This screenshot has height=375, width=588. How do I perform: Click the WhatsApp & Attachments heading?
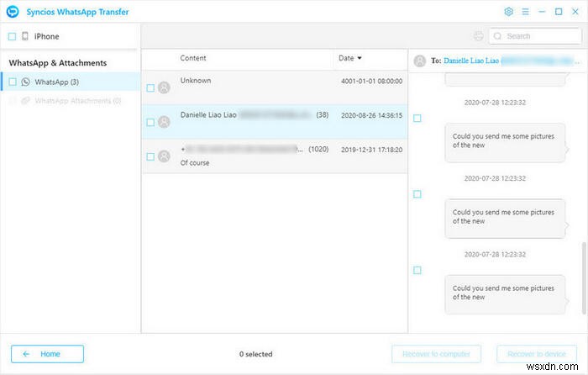pyautogui.click(x=58, y=63)
